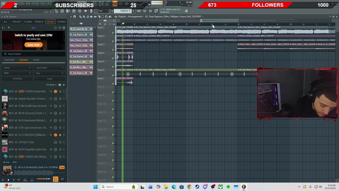Open the PACKS sub-tab

point(36,60)
